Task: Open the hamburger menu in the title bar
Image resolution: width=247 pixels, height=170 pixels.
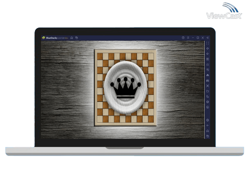Action: [x=188, y=38]
